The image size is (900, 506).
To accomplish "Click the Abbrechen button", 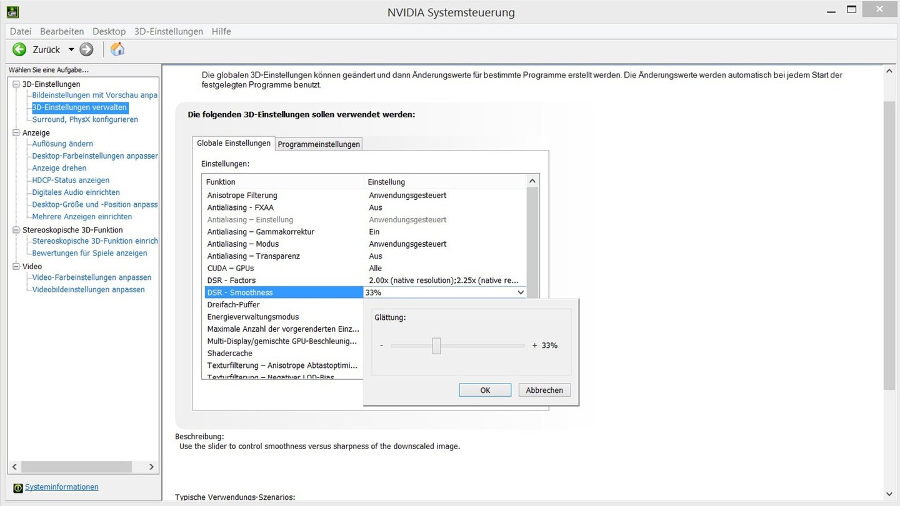I will 544,390.
